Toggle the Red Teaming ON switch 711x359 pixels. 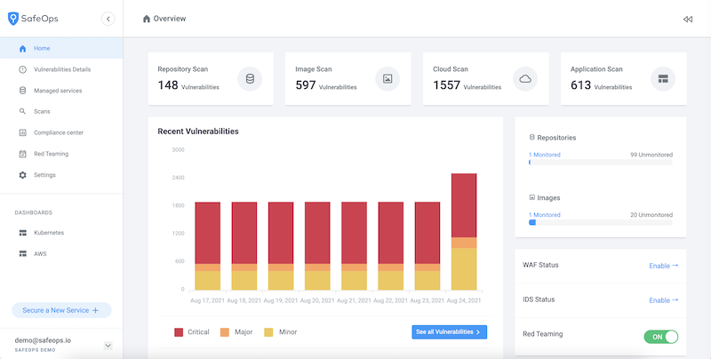(660, 337)
